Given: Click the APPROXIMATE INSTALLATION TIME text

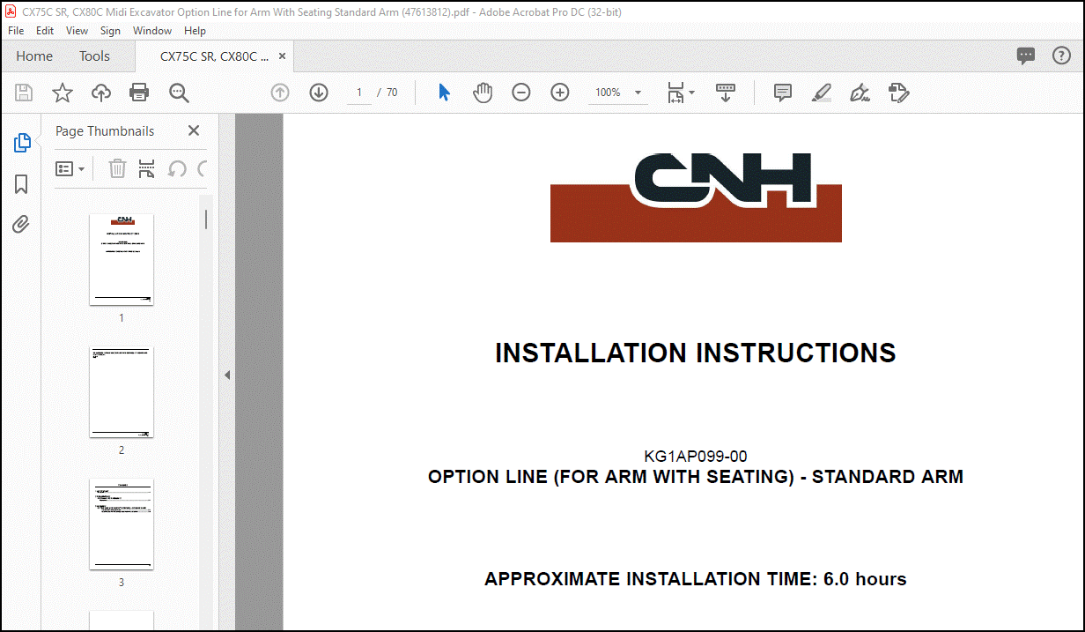Looking at the screenshot, I should click(x=696, y=579).
